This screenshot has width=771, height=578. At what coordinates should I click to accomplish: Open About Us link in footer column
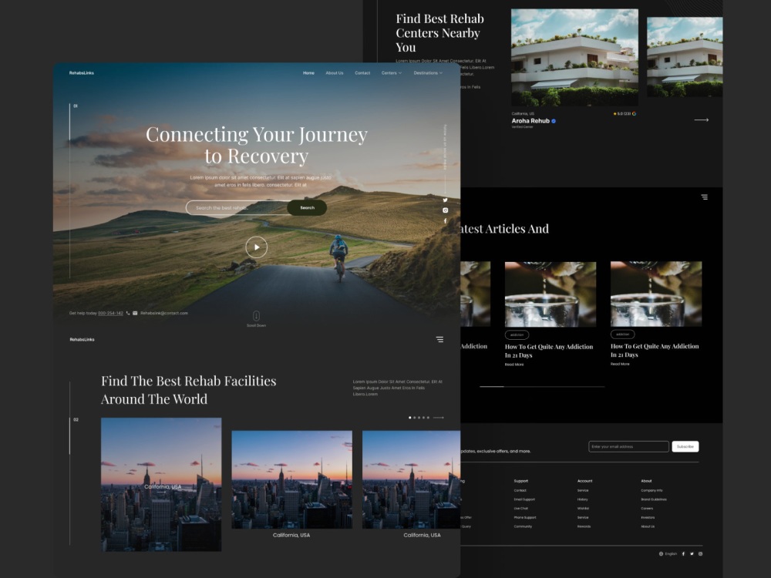(648, 526)
